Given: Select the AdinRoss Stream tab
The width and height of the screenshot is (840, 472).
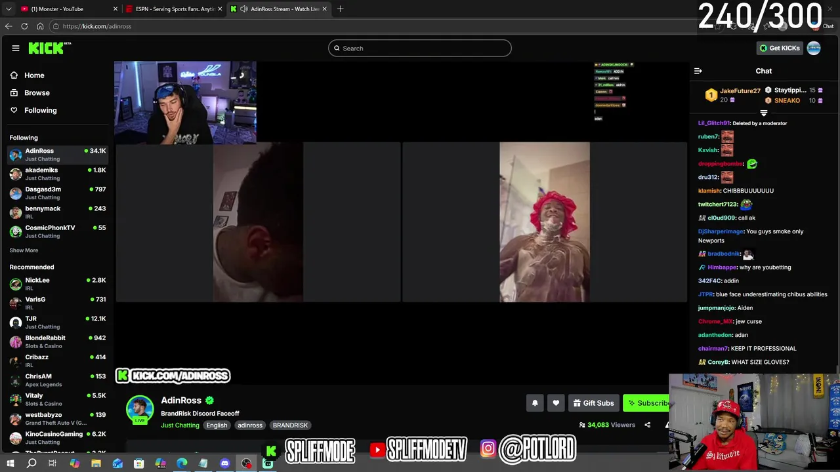Looking at the screenshot, I should coord(279,9).
